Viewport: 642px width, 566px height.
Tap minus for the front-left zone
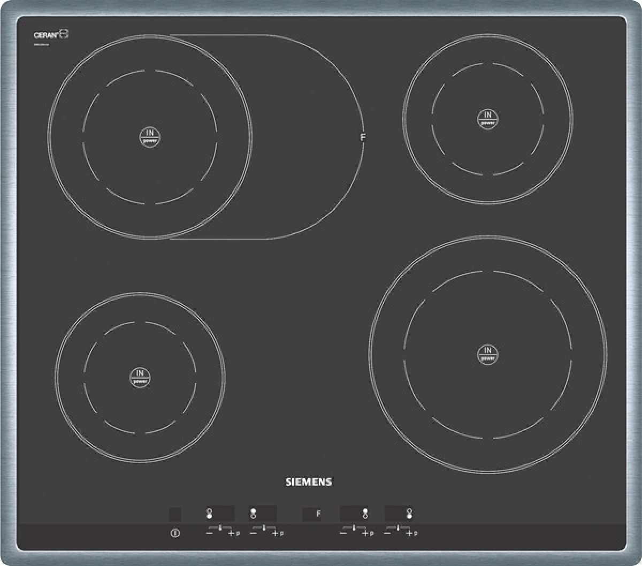pos(209,533)
